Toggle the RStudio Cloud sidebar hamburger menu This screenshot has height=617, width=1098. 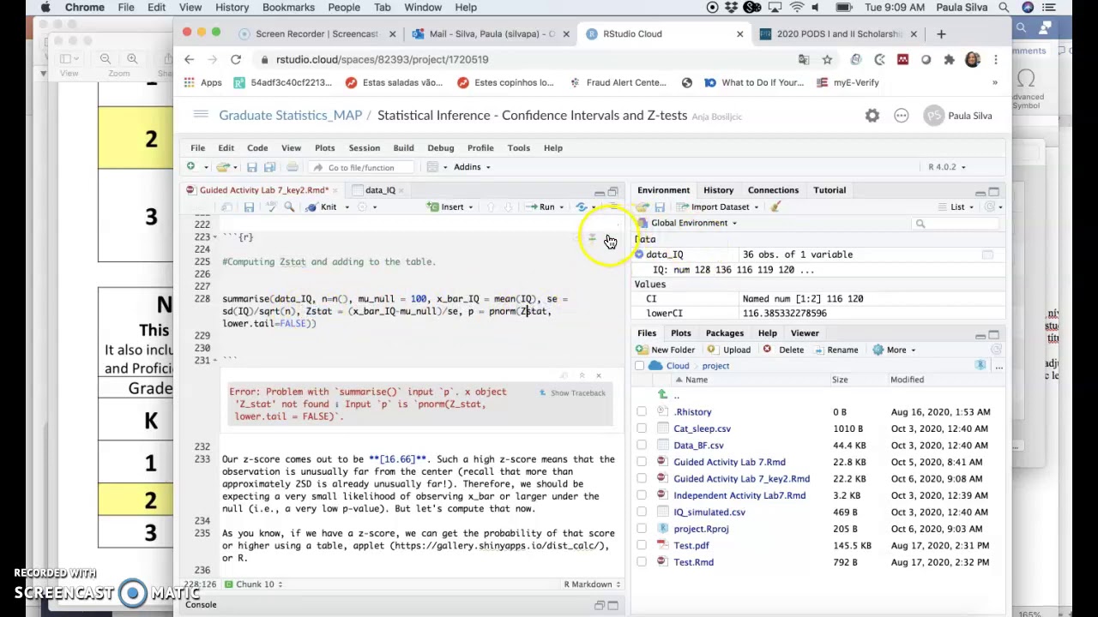tap(201, 115)
